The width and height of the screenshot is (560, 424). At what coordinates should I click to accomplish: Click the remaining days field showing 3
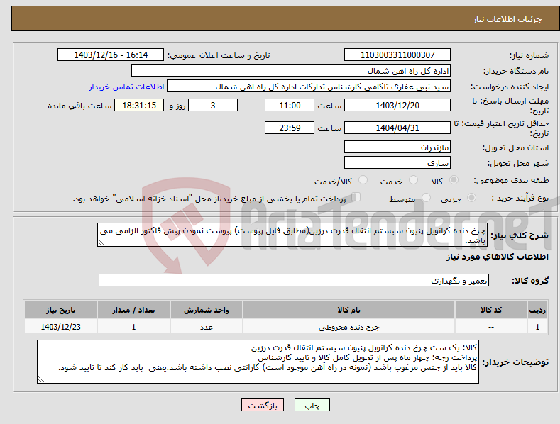pyautogui.click(x=213, y=105)
